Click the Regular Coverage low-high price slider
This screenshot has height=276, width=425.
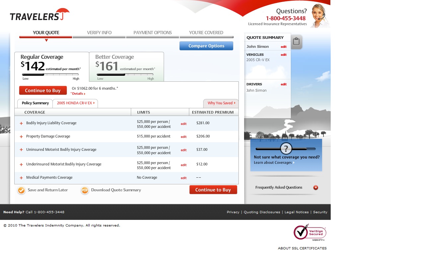pyautogui.click(x=50, y=75)
